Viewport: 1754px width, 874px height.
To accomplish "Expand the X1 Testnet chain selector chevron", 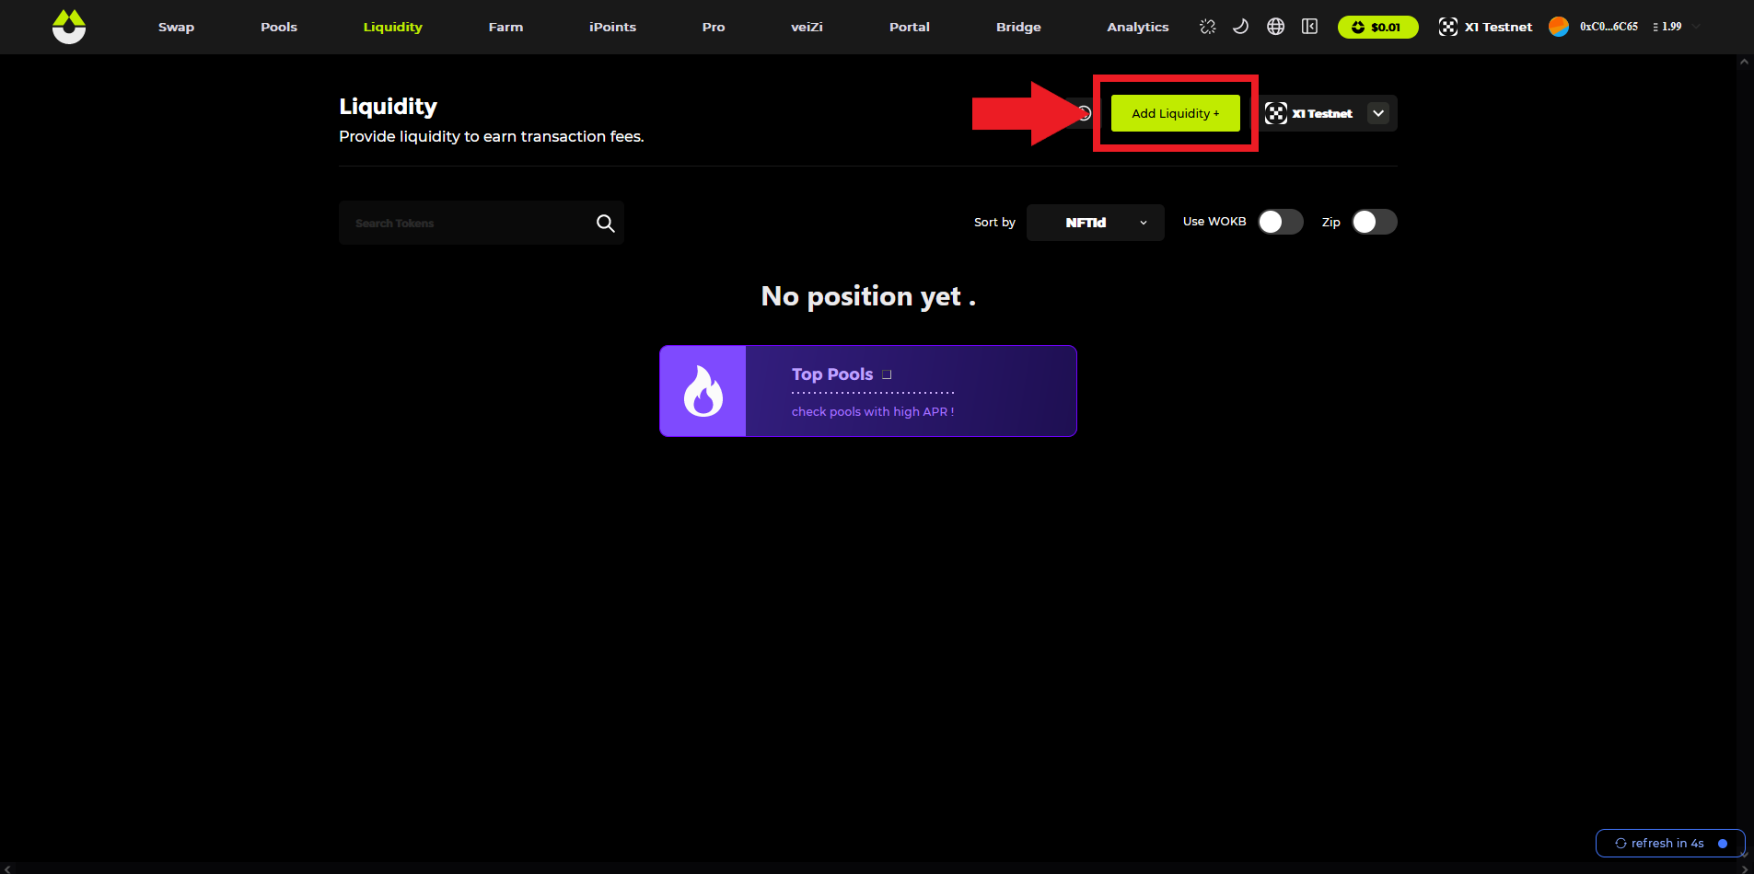I will pos(1378,113).
